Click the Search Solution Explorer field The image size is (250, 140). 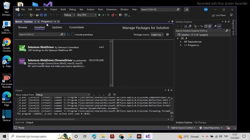pos(200,31)
